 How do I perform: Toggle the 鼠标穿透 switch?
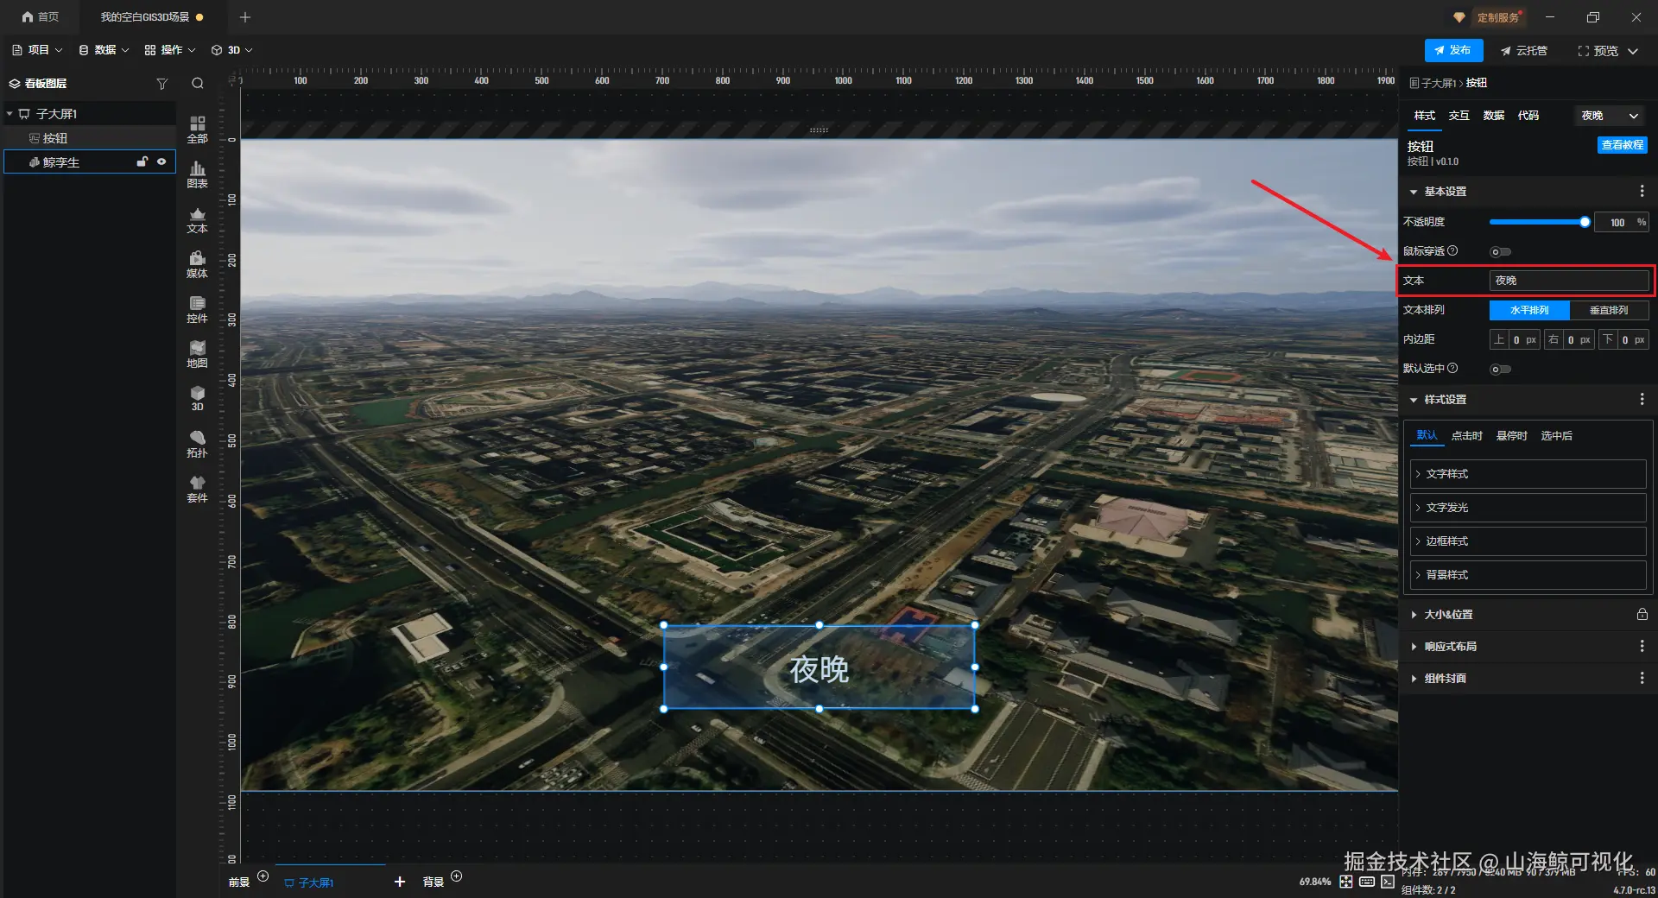pyautogui.click(x=1500, y=252)
